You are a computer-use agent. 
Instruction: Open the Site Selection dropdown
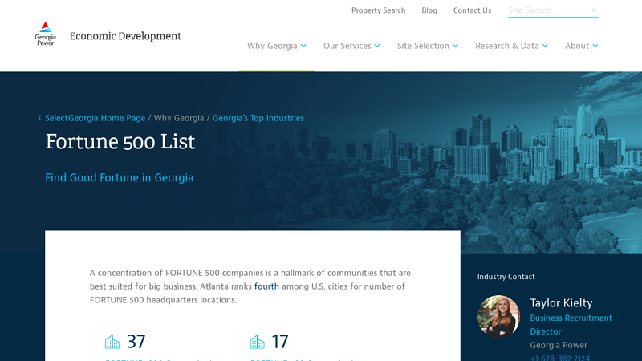coord(427,46)
